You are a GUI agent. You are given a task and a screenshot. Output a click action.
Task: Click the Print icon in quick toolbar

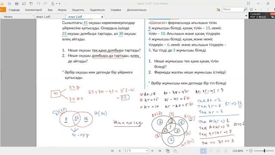click(17, 3)
